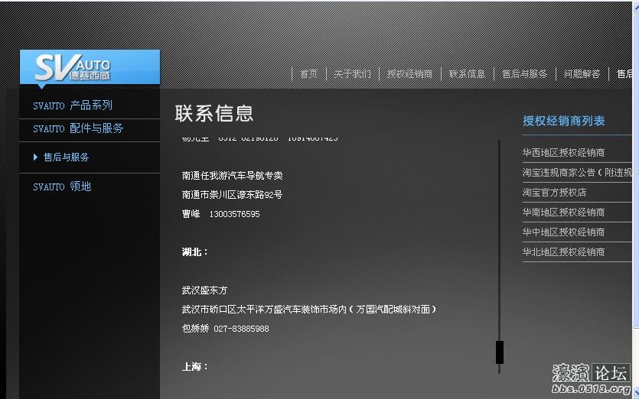The width and height of the screenshot is (639, 399).
Task: Open 问题解答 in the top navigation
Action: [582, 74]
